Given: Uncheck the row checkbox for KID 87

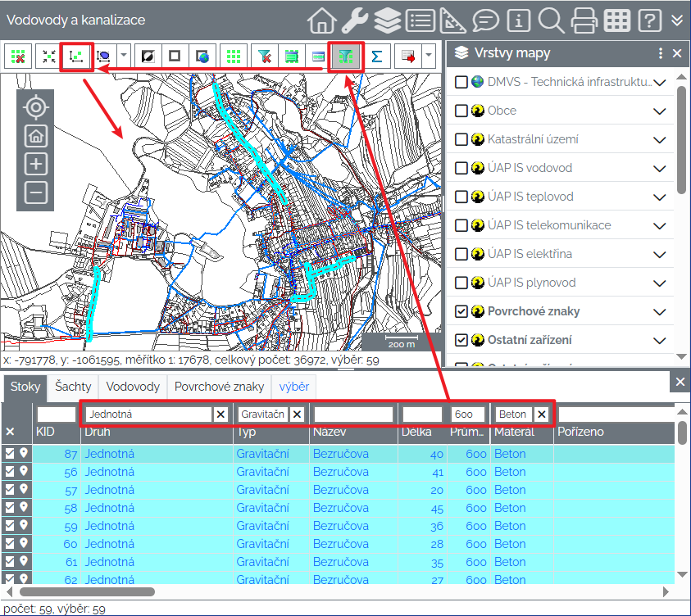Looking at the screenshot, I should (10, 453).
